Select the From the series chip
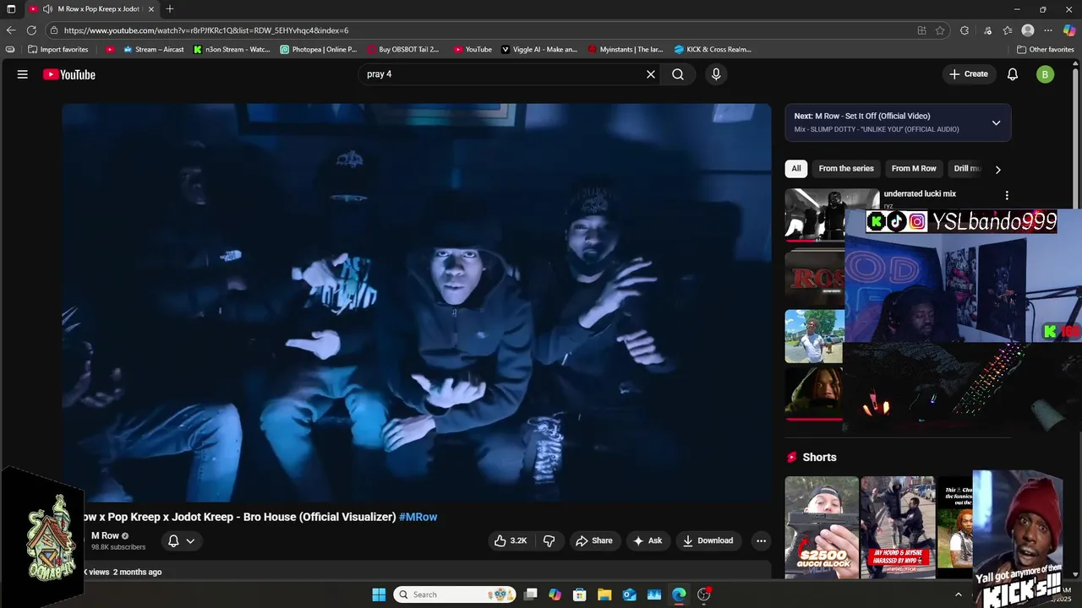 point(846,169)
